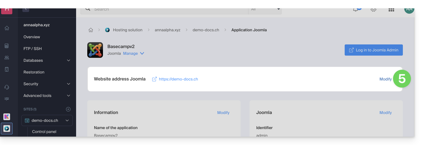Open the calculator icon in left rail

(x=7, y=46)
